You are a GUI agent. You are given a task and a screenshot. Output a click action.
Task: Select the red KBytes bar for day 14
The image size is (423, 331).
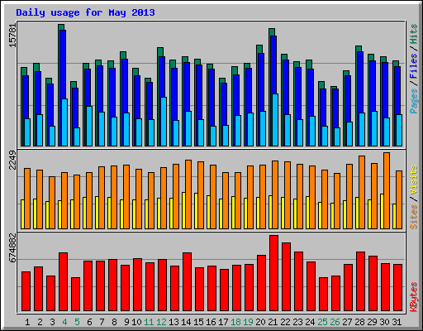[187, 282]
